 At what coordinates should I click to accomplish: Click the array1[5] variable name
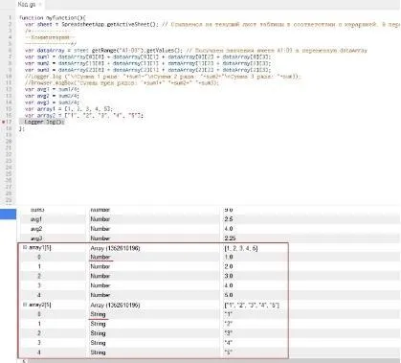pyautogui.click(x=39, y=248)
